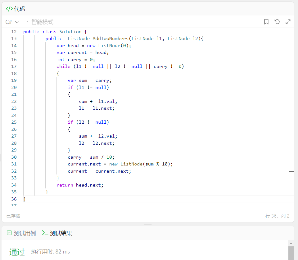Click the divider handle between code and results
Screen dimensions: 298x260
tap(148, 224)
